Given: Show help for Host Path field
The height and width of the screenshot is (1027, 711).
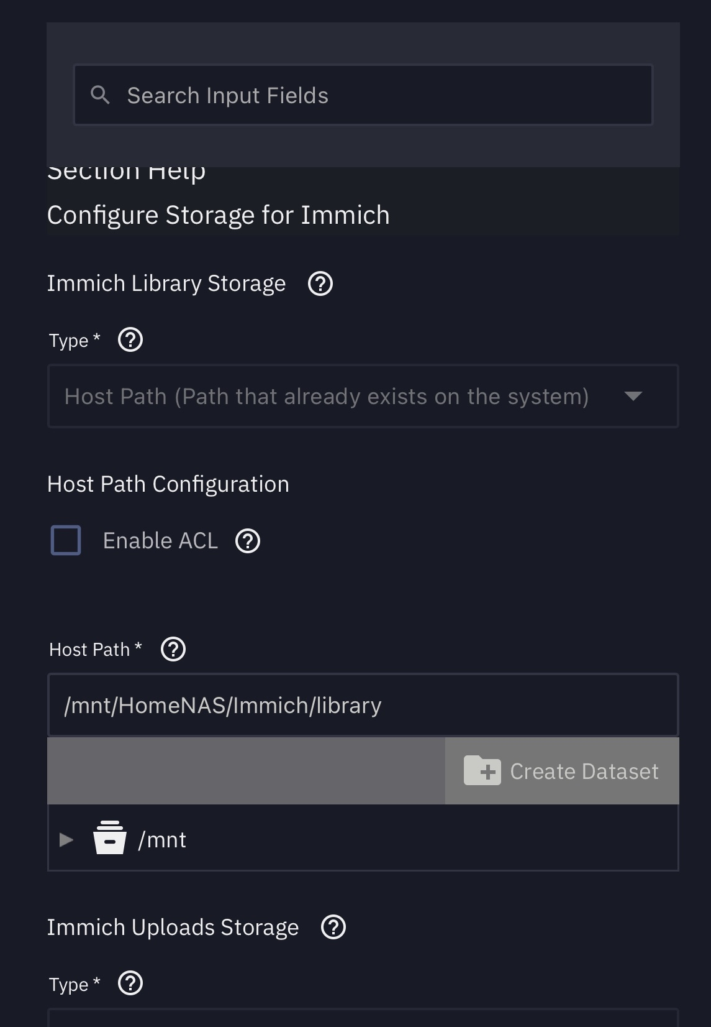Looking at the screenshot, I should click(173, 650).
